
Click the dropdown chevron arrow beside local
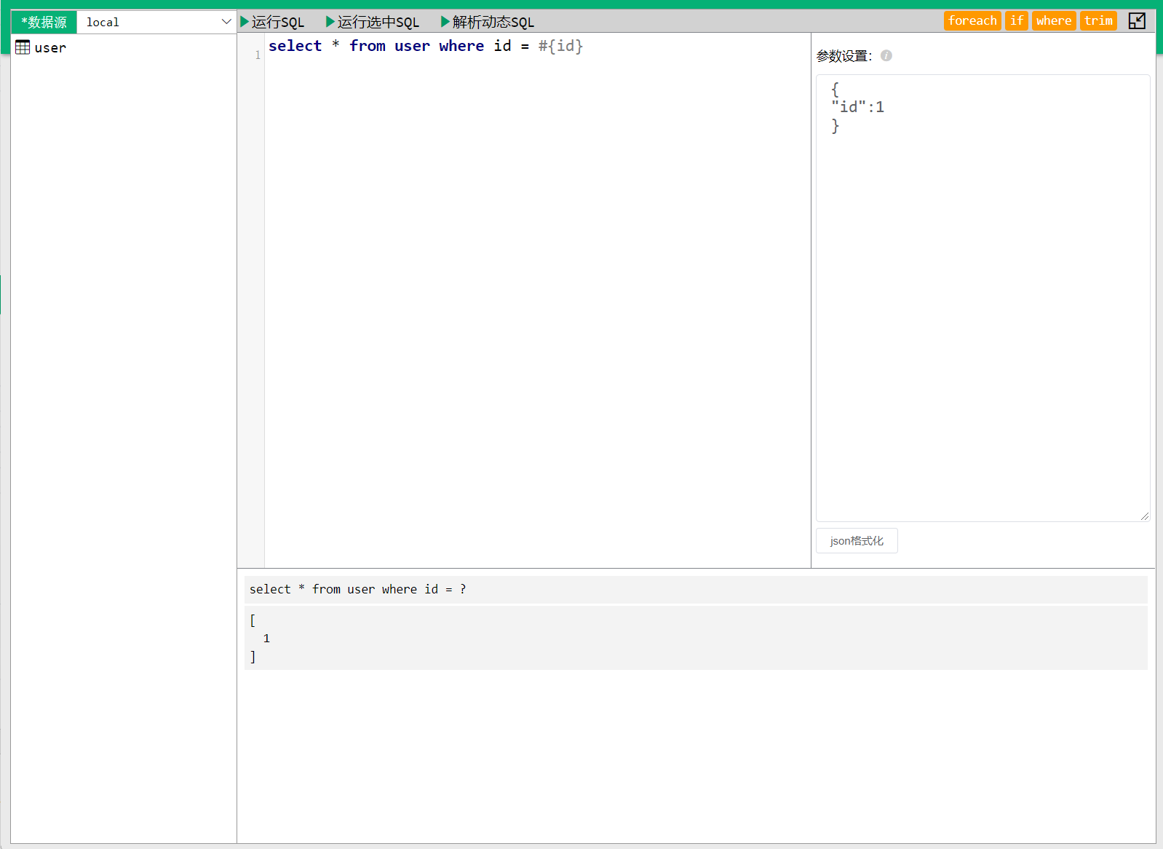226,23
